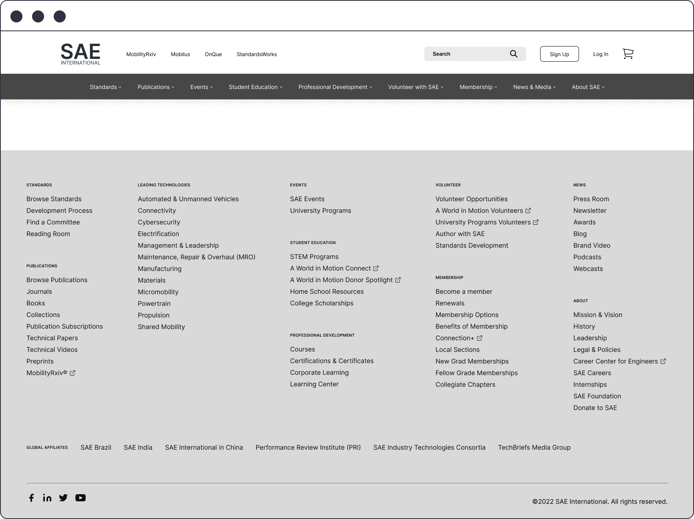Image resolution: width=694 pixels, height=519 pixels.
Task: Open Collegiate Chapters link
Action: point(466,384)
